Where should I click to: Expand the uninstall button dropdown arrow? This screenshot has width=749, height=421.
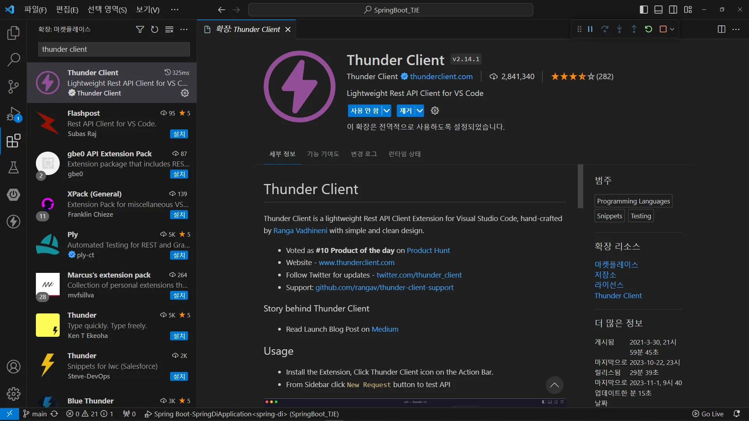pos(419,111)
